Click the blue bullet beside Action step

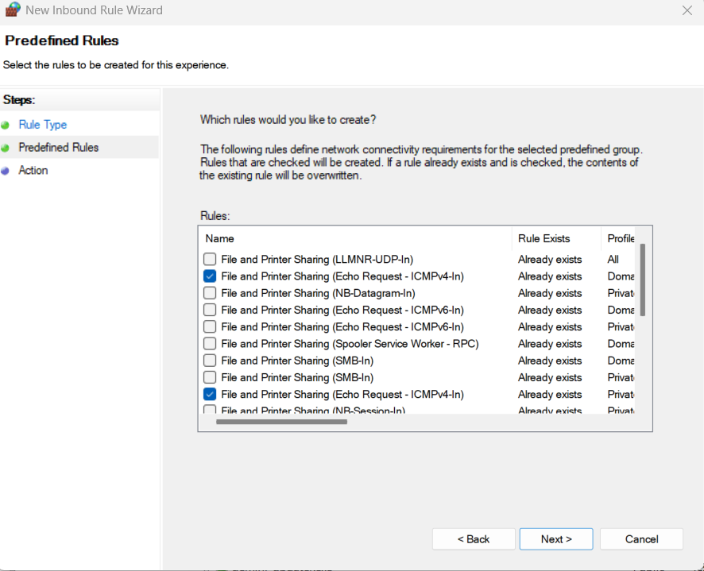[6, 171]
